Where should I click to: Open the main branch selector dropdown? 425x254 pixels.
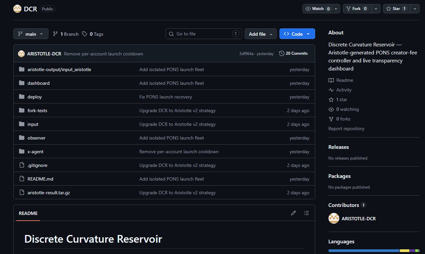pyautogui.click(x=31, y=34)
